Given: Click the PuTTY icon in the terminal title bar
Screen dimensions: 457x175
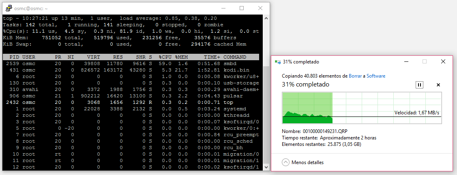Looking at the screenshot, I should tap(9, 8).
